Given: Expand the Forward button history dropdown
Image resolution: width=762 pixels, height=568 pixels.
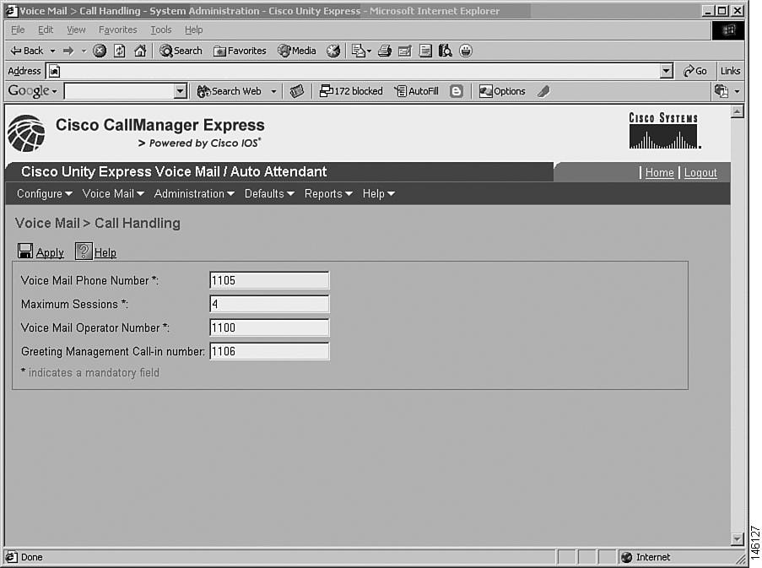Looking at the screenshot, I should coord(84,51).
